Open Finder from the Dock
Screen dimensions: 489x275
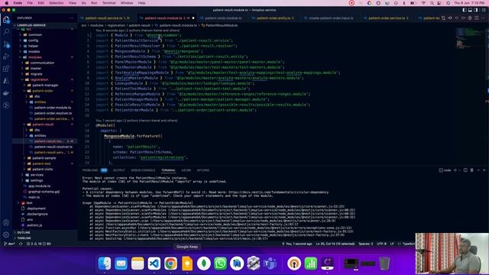tap(105, 264)
